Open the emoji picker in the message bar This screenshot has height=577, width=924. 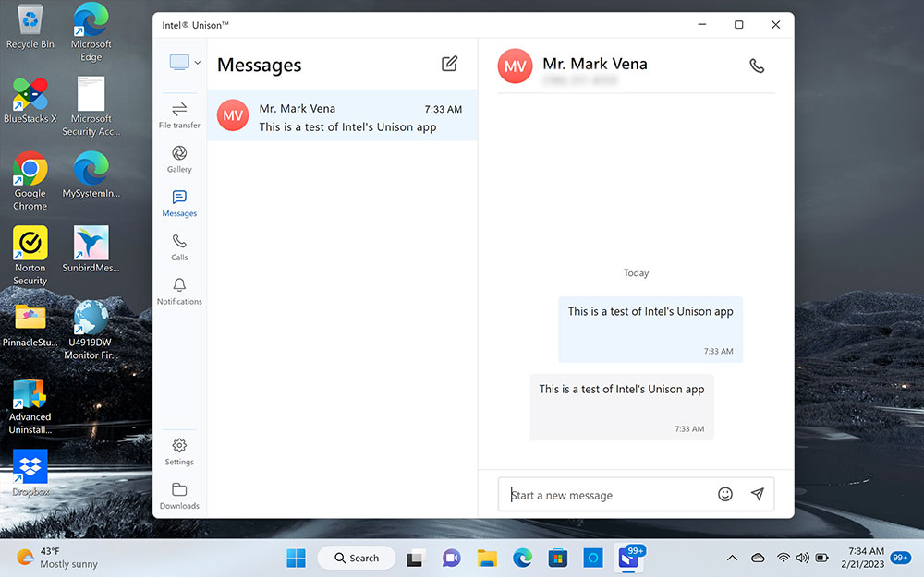click(726, 494)
